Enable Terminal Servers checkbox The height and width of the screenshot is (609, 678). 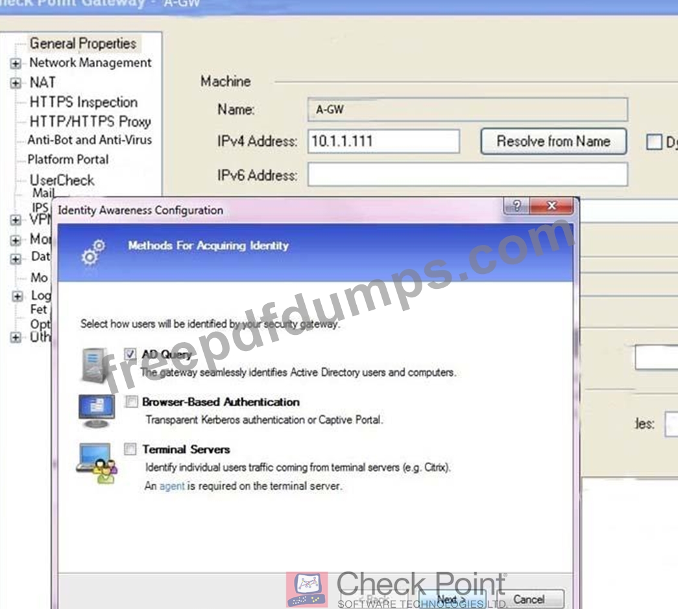[130, 449]
